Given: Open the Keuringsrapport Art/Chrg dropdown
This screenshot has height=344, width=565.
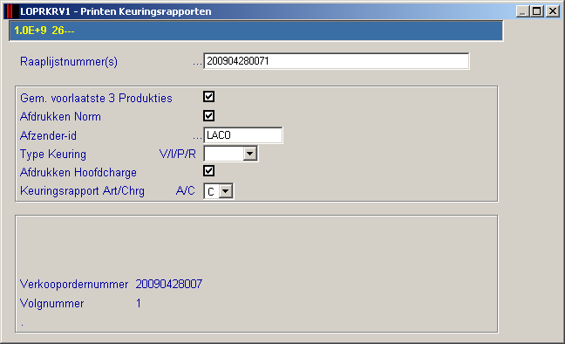Looking at the screenshot, I should pyautogui.click(x=226, y=191).
